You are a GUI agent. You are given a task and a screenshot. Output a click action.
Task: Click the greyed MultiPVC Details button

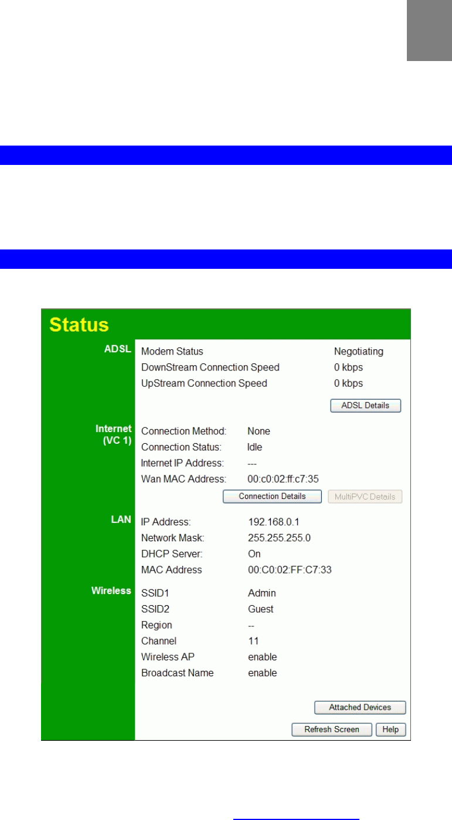[365, 497]
